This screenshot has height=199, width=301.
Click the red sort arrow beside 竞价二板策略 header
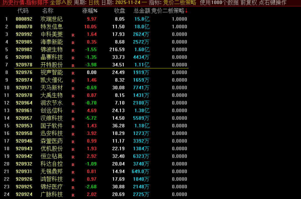click(186, 11)
